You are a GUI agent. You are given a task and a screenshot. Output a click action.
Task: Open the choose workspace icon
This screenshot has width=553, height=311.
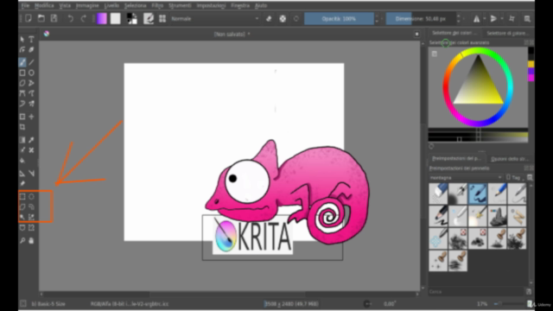(x=527, y=19)
